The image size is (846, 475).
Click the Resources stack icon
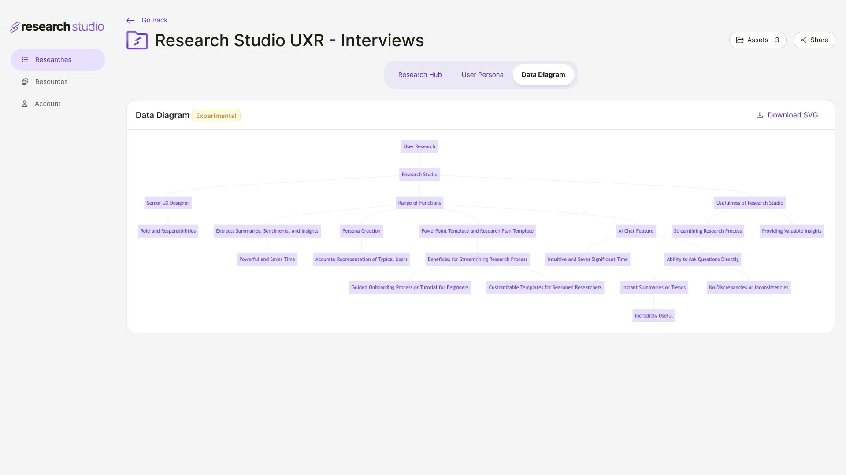coord(25,82)
